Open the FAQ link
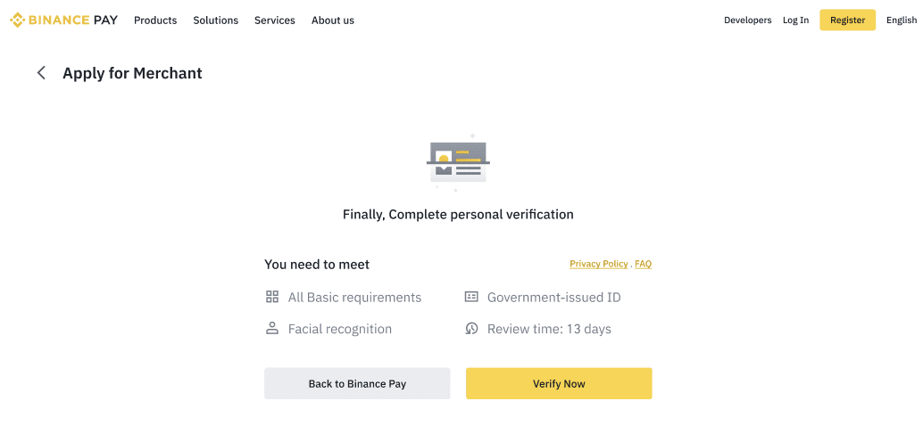 pos(643,264)
